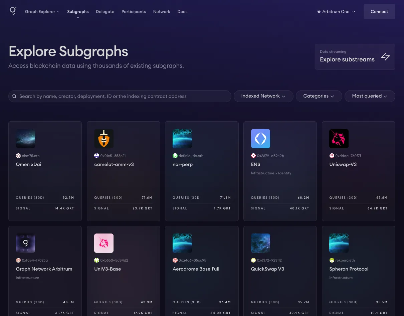Expand the Graph Explorer menu
The image size is (404, 316).
(42, 12)
